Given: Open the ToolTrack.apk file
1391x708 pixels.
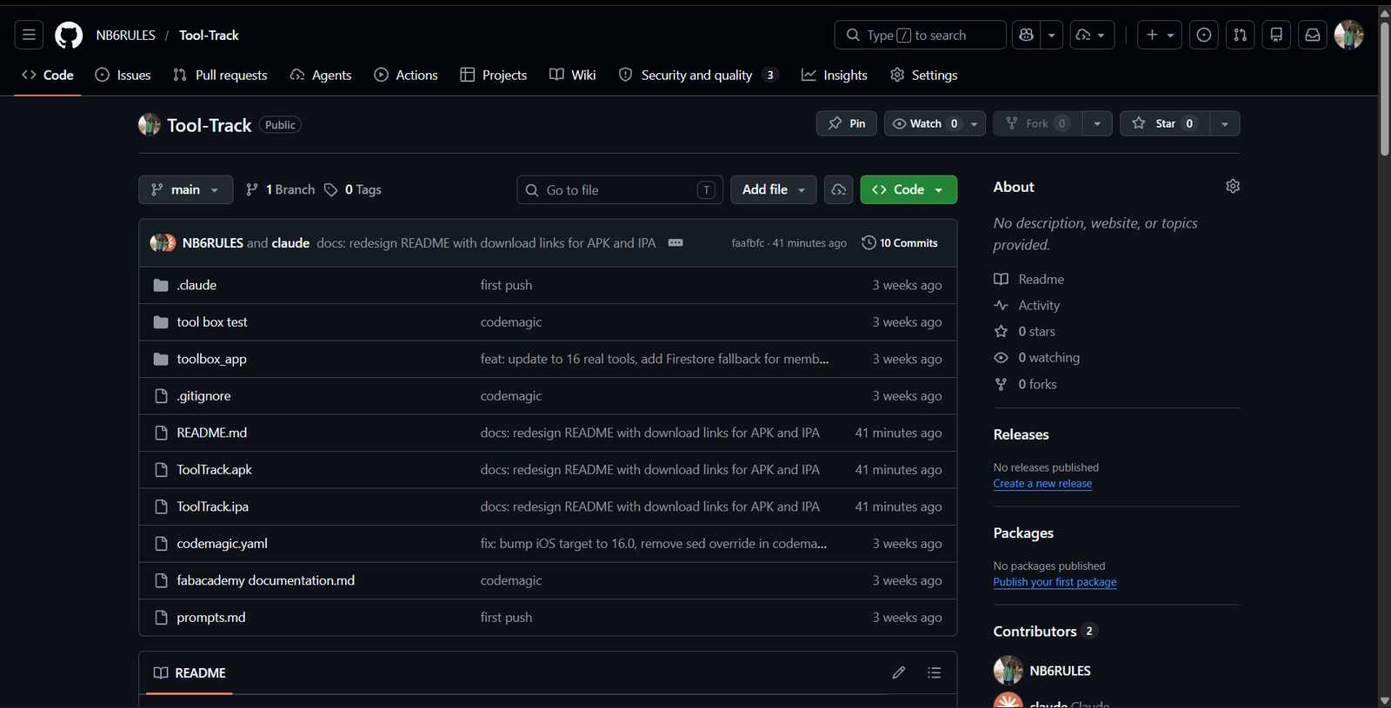Looking at the screenshot, I should pyautogui.click(x=214, y=470).
